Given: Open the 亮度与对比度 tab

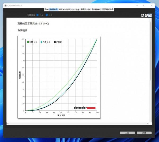Looking at the screenshot, I should tap(64, 9).
